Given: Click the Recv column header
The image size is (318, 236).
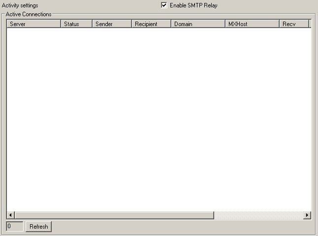Looking at the screenshot, I should (294, 24).
